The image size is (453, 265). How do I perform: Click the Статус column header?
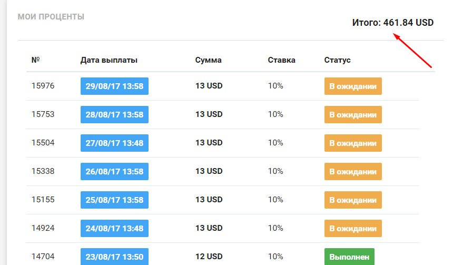click(x=337, y=60)
